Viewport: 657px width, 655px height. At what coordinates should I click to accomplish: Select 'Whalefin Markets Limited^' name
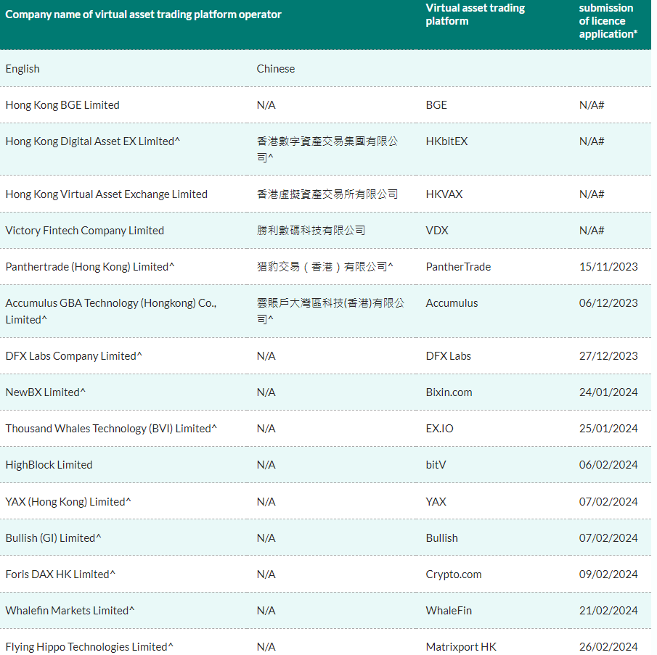70,611
